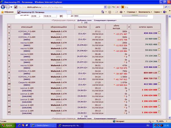
Task: Open log scroll icon for row 4
Action: [x=159, y=49]
